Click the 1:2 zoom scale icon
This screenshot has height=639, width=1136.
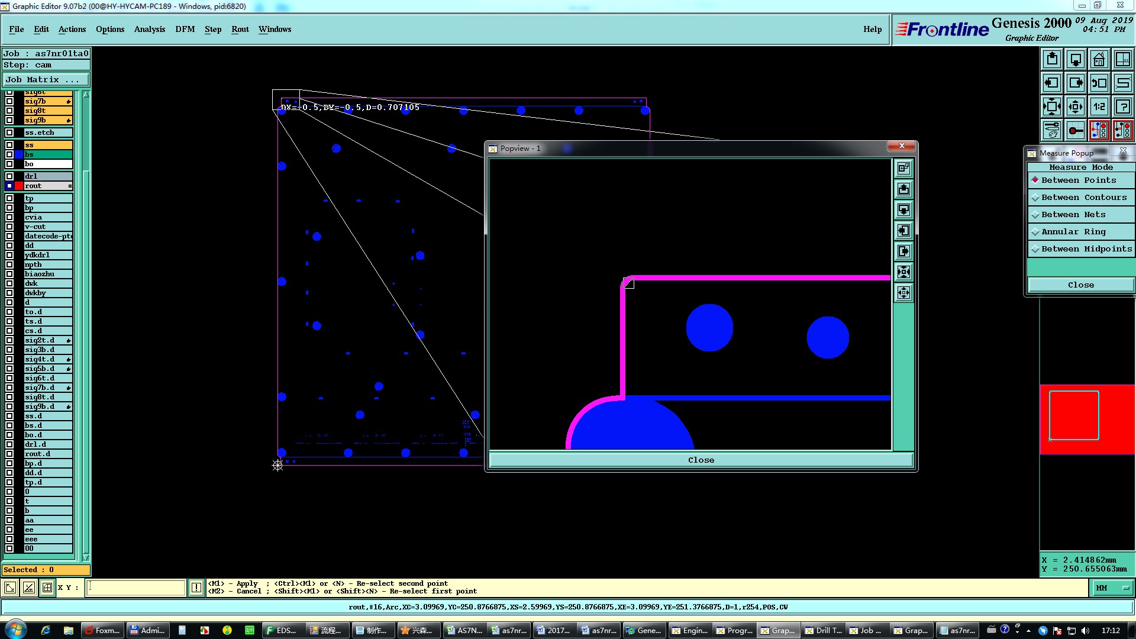point(1099,106)
